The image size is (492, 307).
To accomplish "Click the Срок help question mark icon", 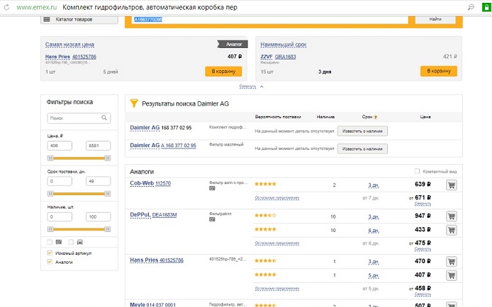I will [375, 117].
